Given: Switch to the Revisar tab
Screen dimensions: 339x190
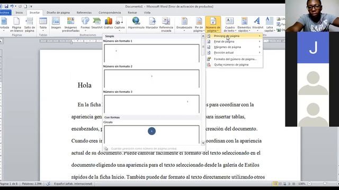Looking at the screenshot, I should 132,13.
